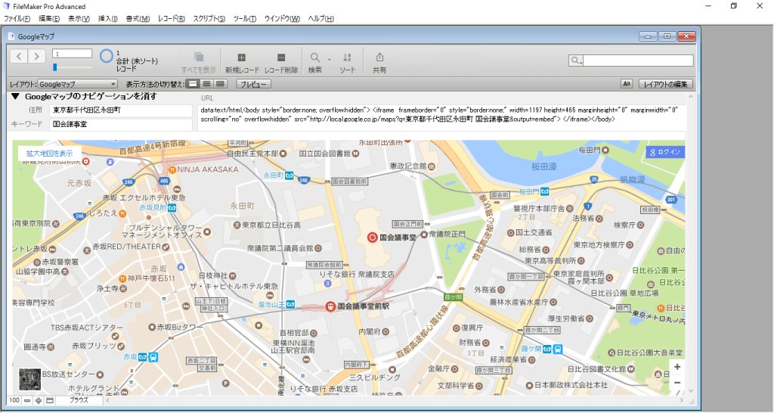This screenshot has width=774, height=413.
Task: Open the レイアウト Googleマップ dropdown
Action: coord(78,84)
